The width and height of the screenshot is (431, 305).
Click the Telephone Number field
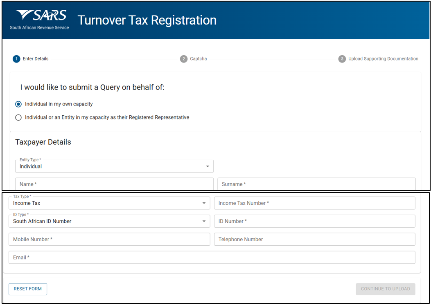(x=314, y=239)
